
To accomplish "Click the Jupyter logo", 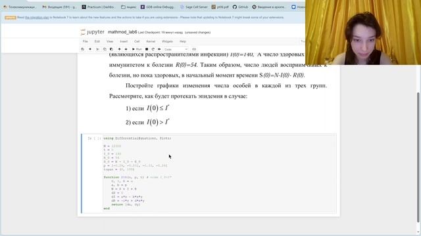I will [92, 32].
